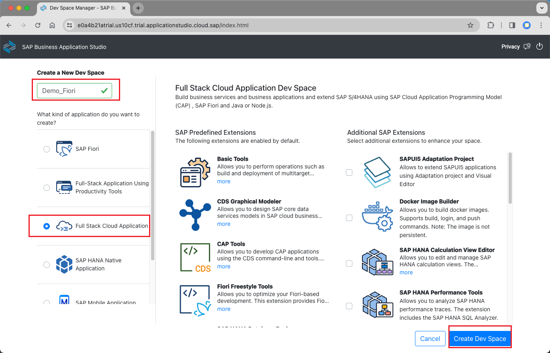Click the Basic Tools gear icon
The width and height of the screenshot is (550, 353).
(x=195, y=172)
